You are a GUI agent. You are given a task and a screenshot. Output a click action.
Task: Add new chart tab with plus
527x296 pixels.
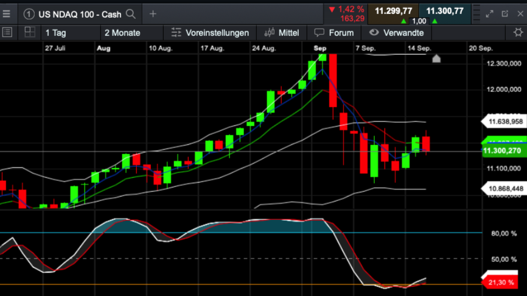click(153, 14)
